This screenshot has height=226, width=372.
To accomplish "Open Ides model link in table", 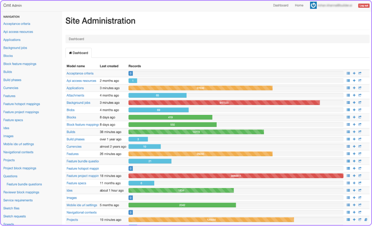I will click(69, 190).
